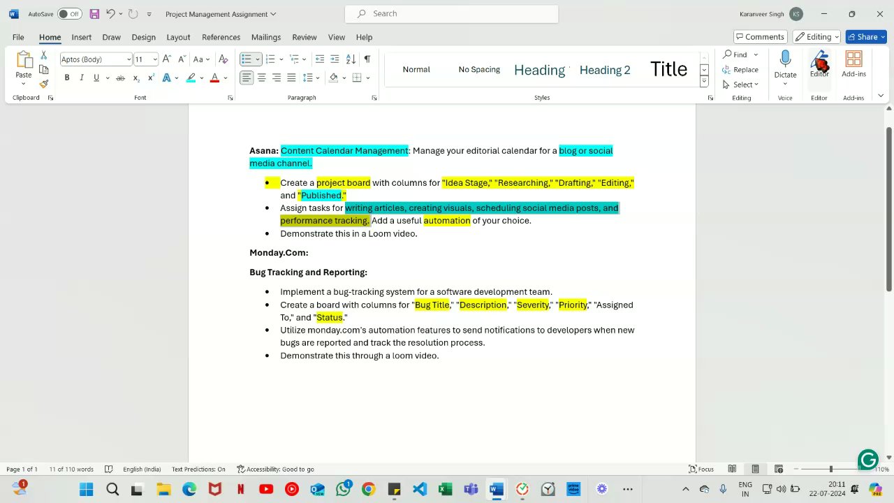
Task: Apply red font color
Action: click(x=214, y=78)
